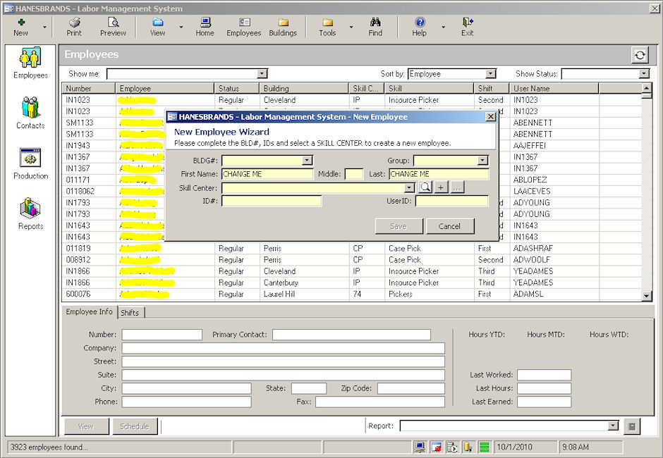Click the User Name column header

[x=554, y=88]
